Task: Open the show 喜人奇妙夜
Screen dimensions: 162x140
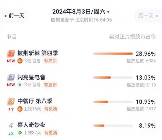Action: click(31, 125)
